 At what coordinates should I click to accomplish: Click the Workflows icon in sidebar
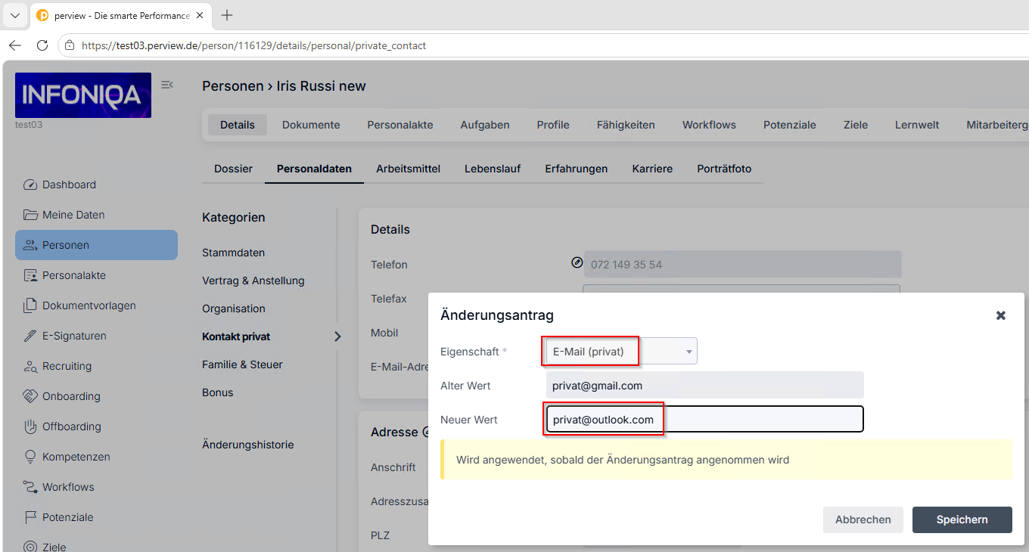pyautogui.click(x=30, y=487)
